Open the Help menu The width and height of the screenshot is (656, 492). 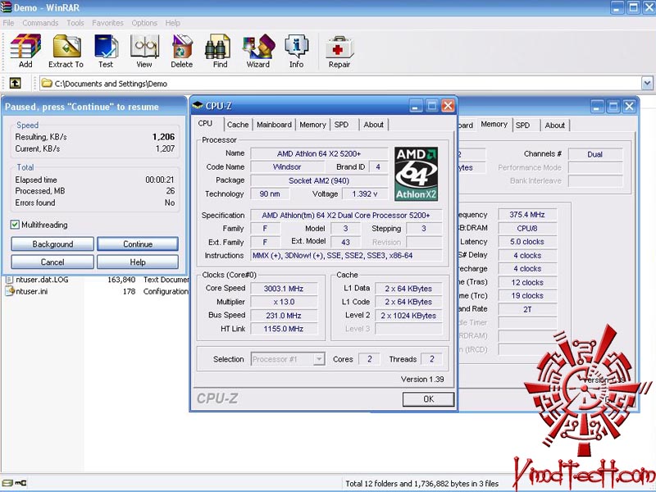[x=172, y=23]
